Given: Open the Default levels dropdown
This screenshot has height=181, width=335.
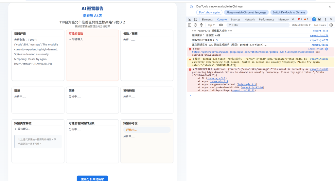Looking at the screenshot, I should (x=301, y=25).
